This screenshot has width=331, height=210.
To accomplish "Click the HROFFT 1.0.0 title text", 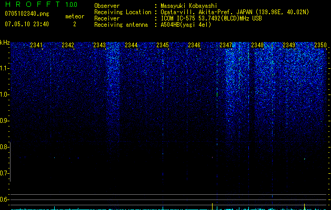I will [41, 4].
